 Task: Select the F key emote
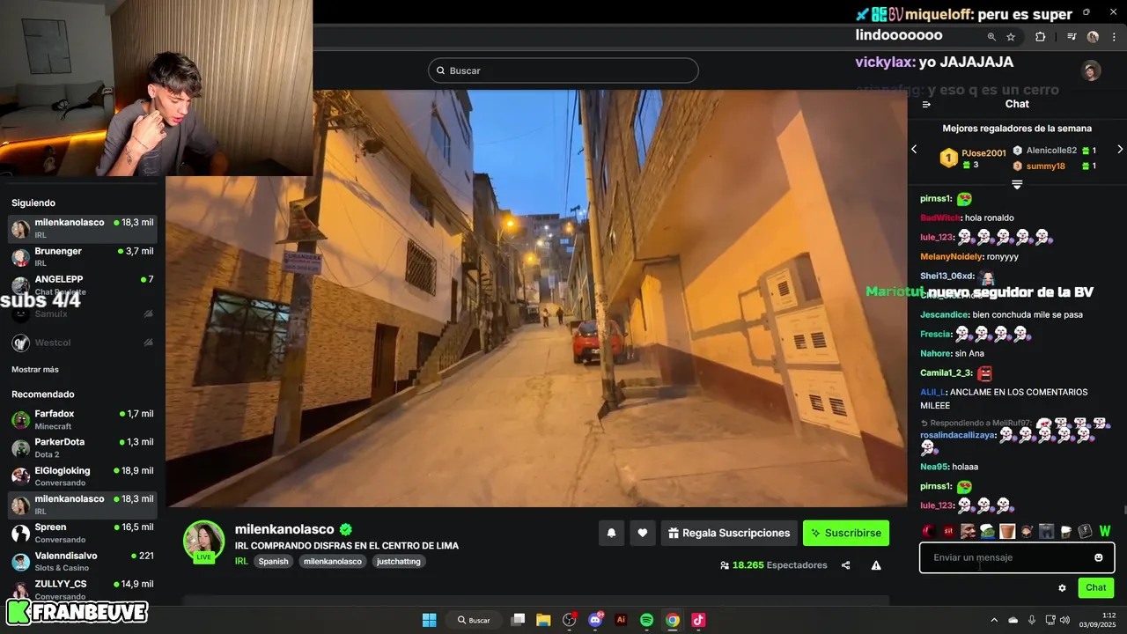pos(1085,531)
